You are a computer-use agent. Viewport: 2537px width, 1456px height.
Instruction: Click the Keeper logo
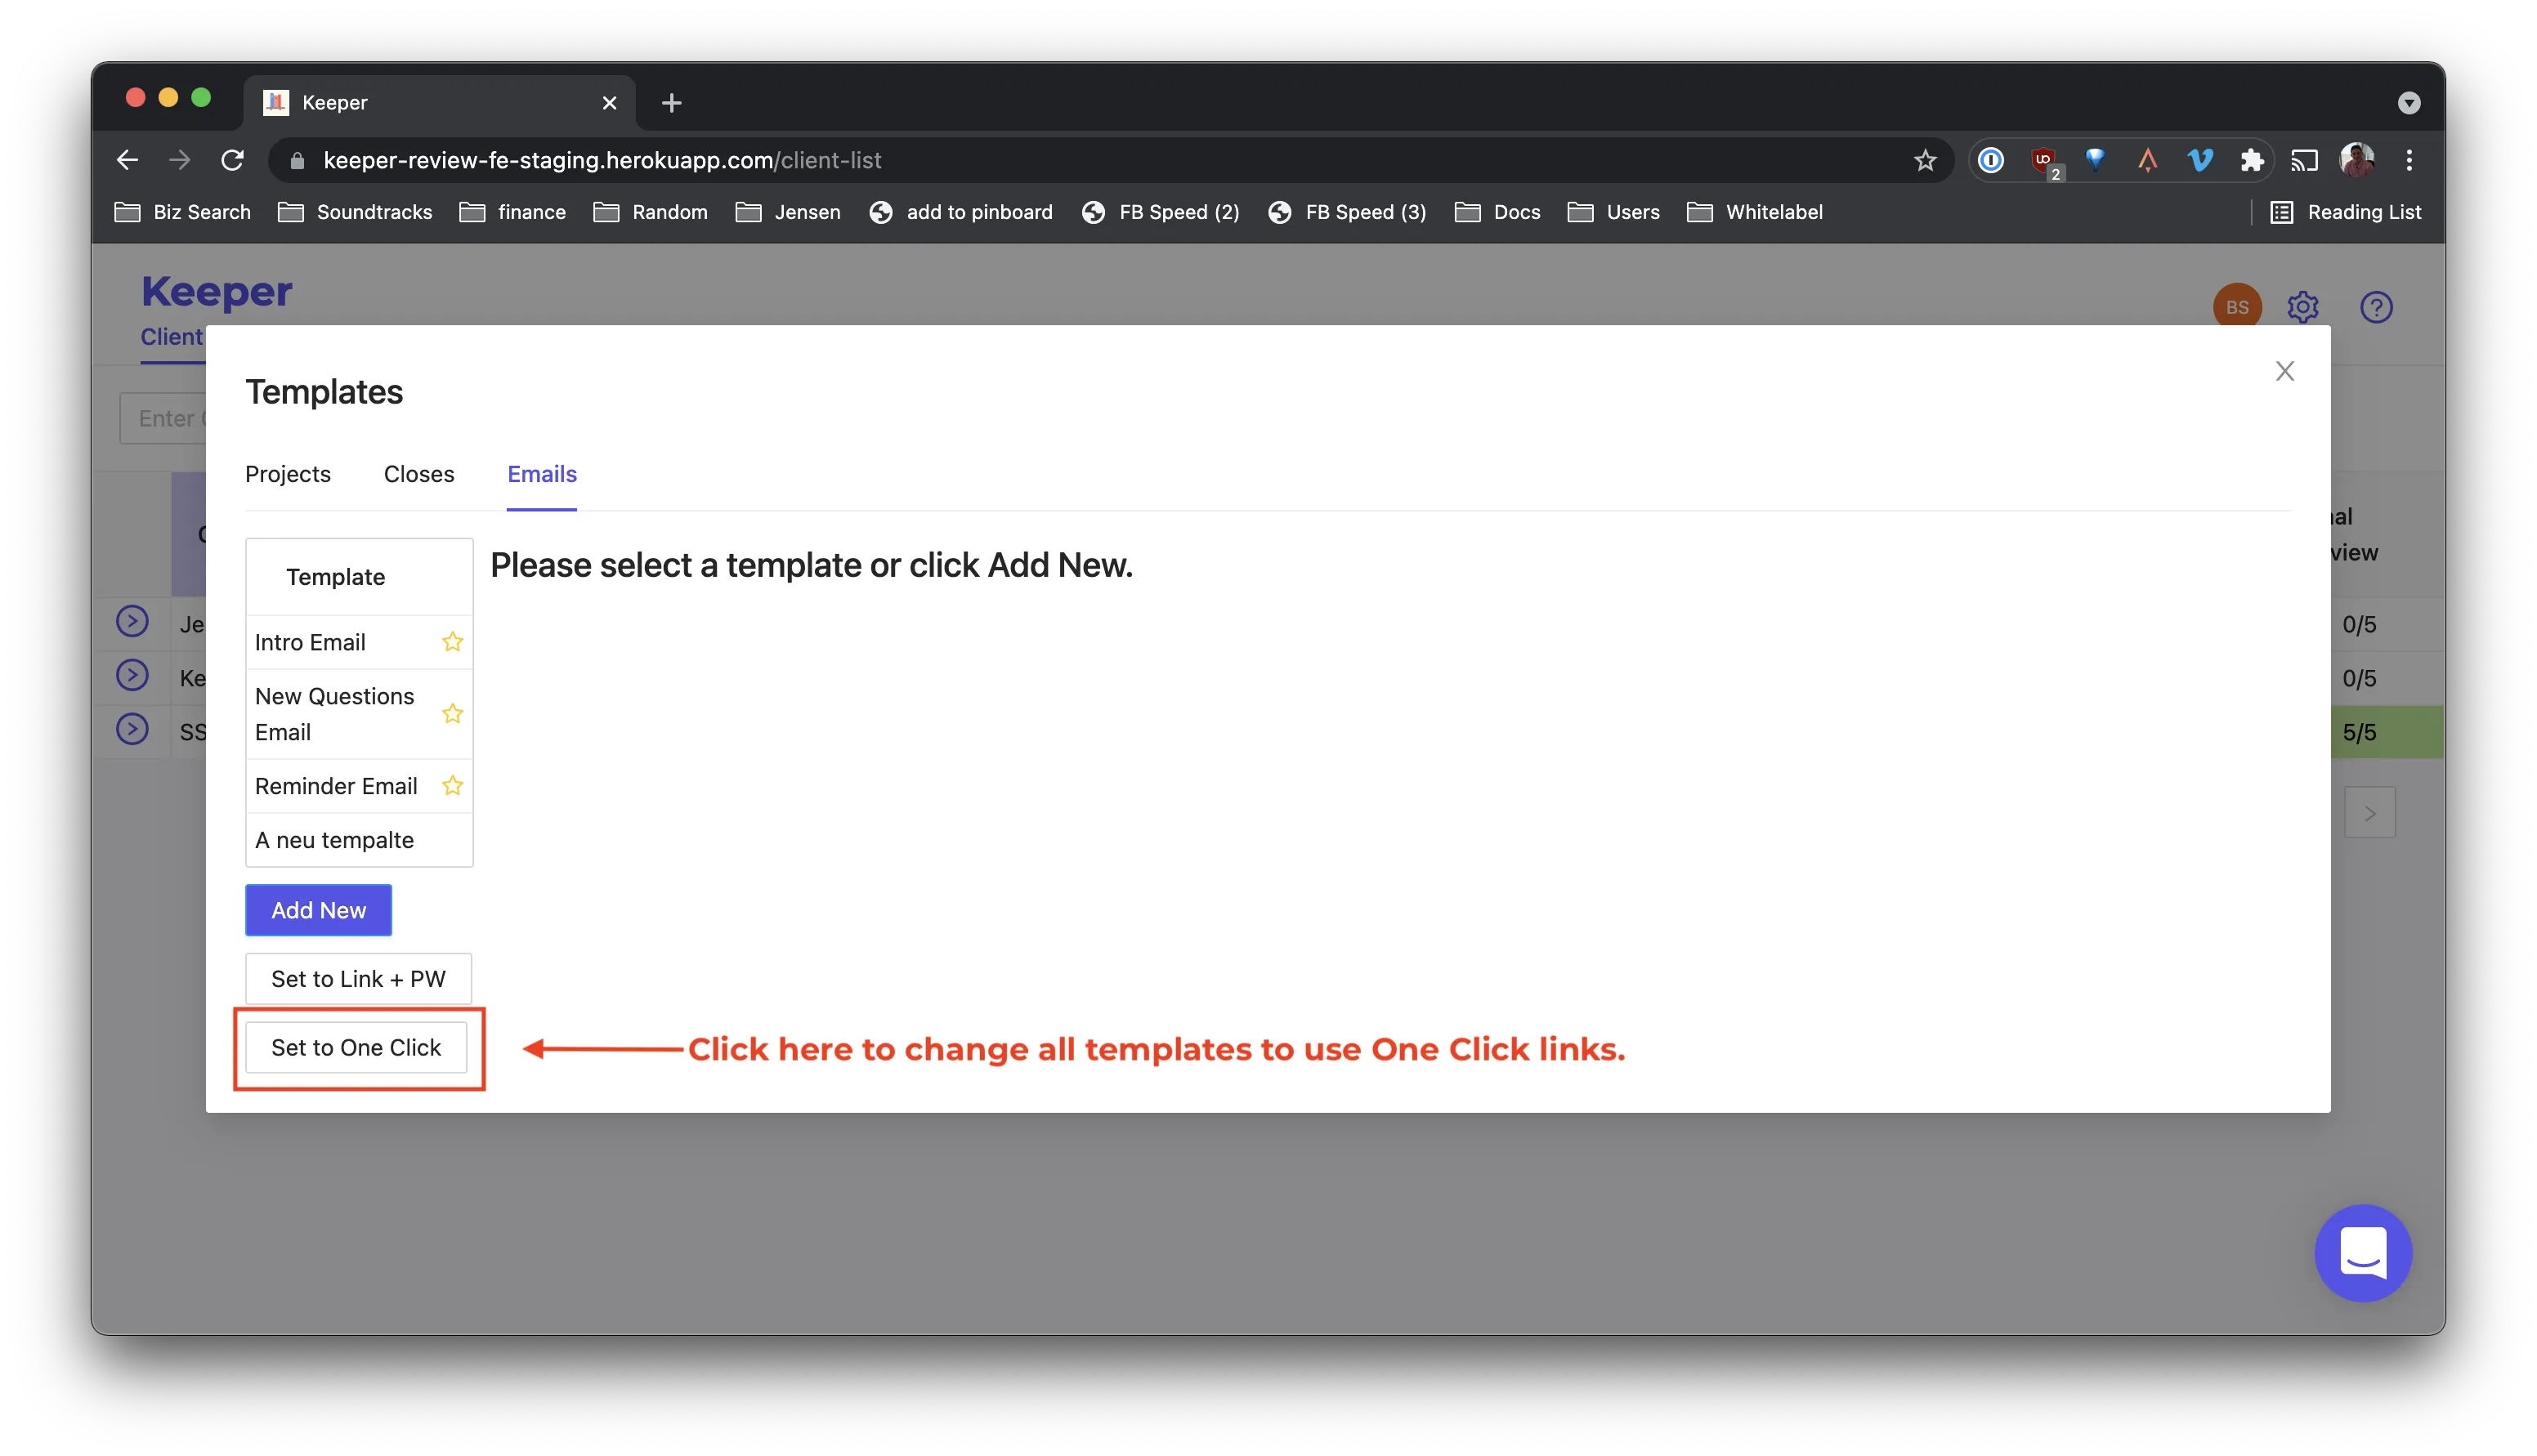click(216, 291)
